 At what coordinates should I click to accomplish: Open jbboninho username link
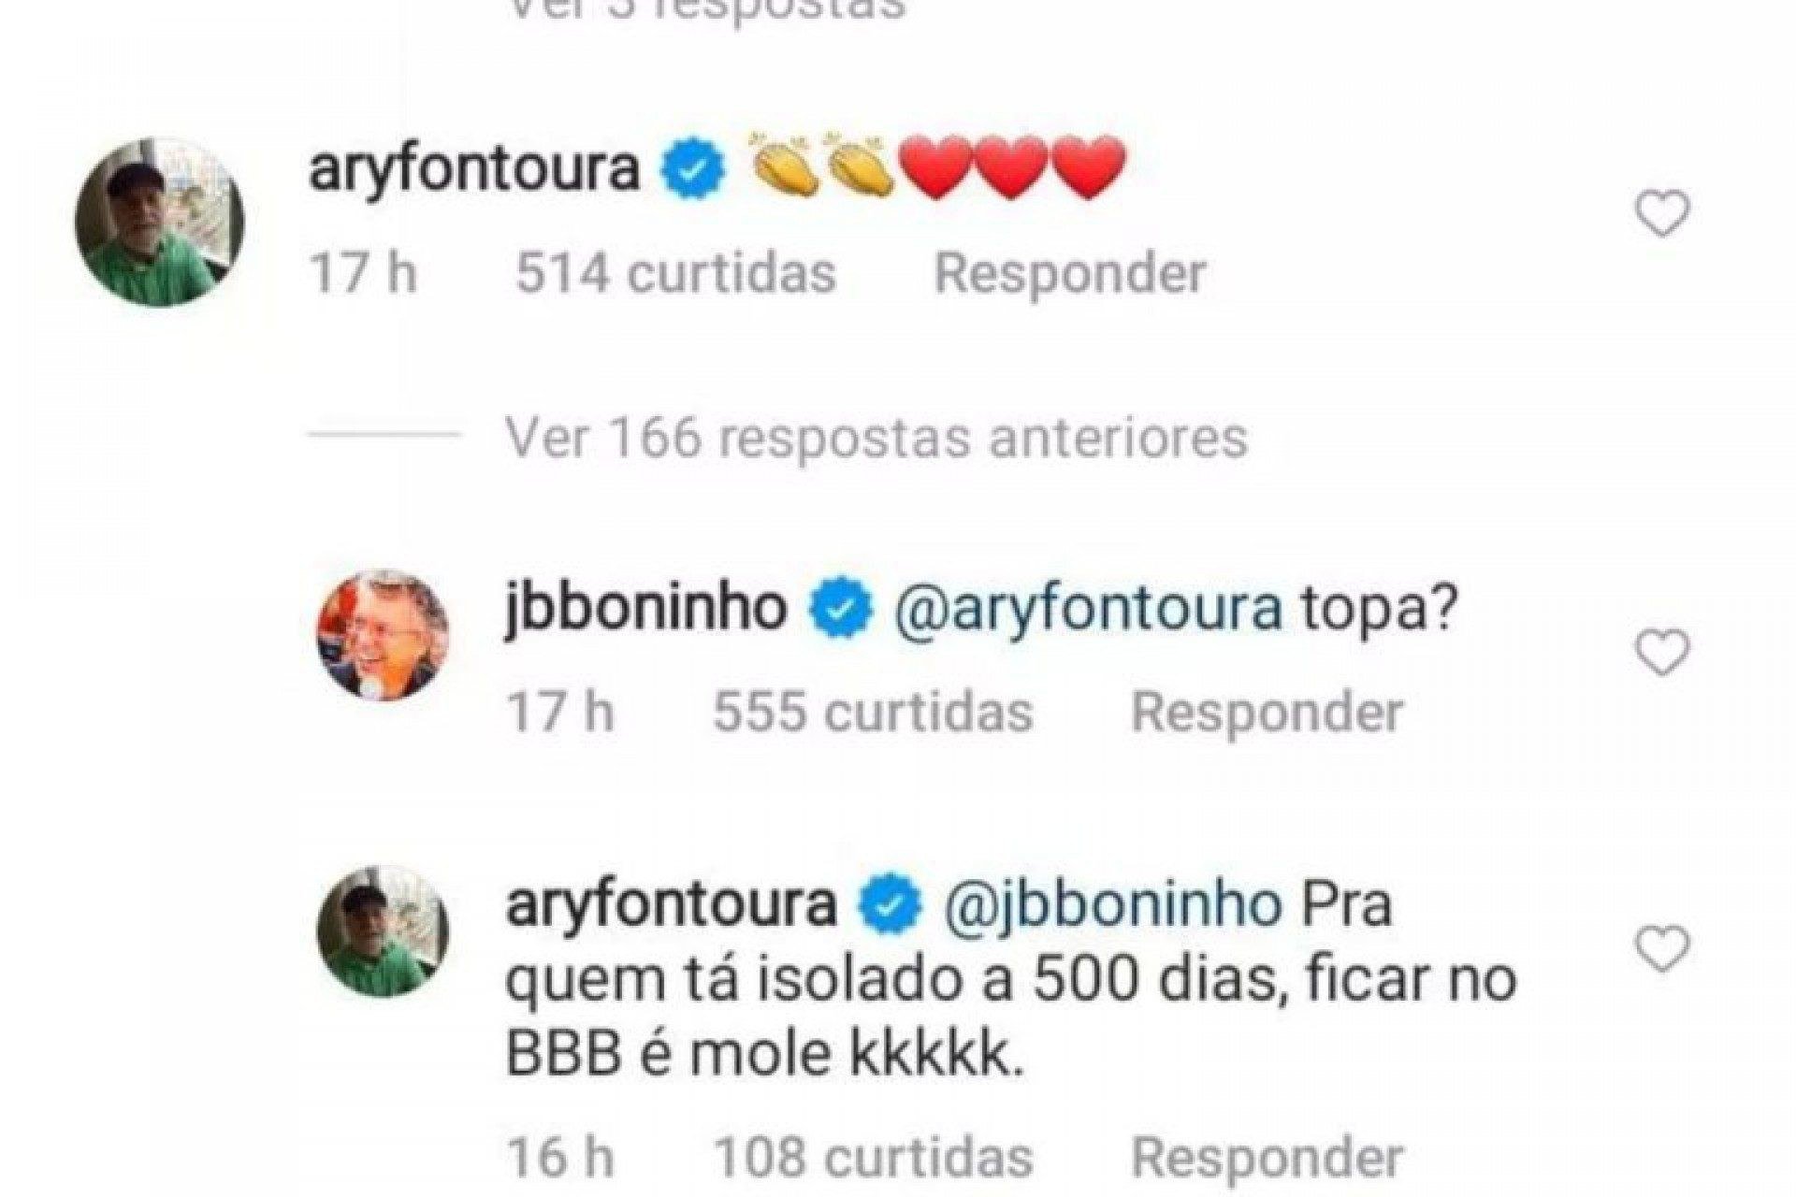point(645,612)
